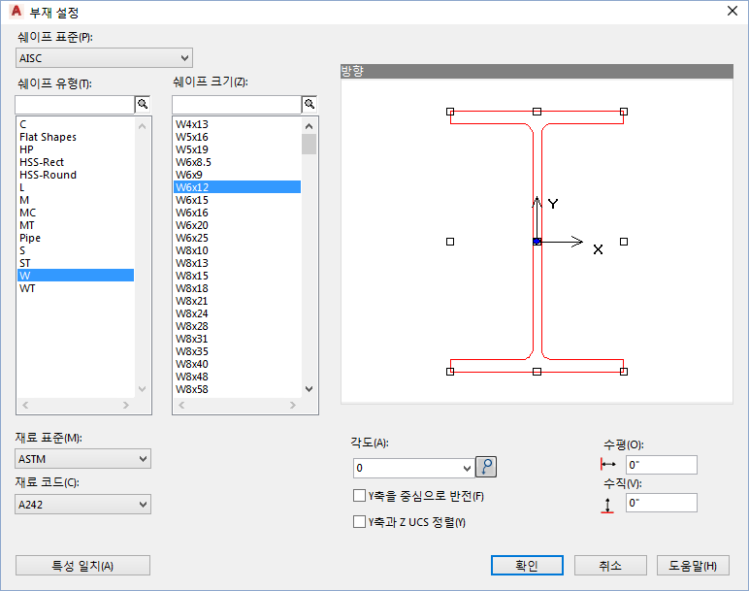
Task: Expand the angle value dropdown
Action: [x=468, y=468]
